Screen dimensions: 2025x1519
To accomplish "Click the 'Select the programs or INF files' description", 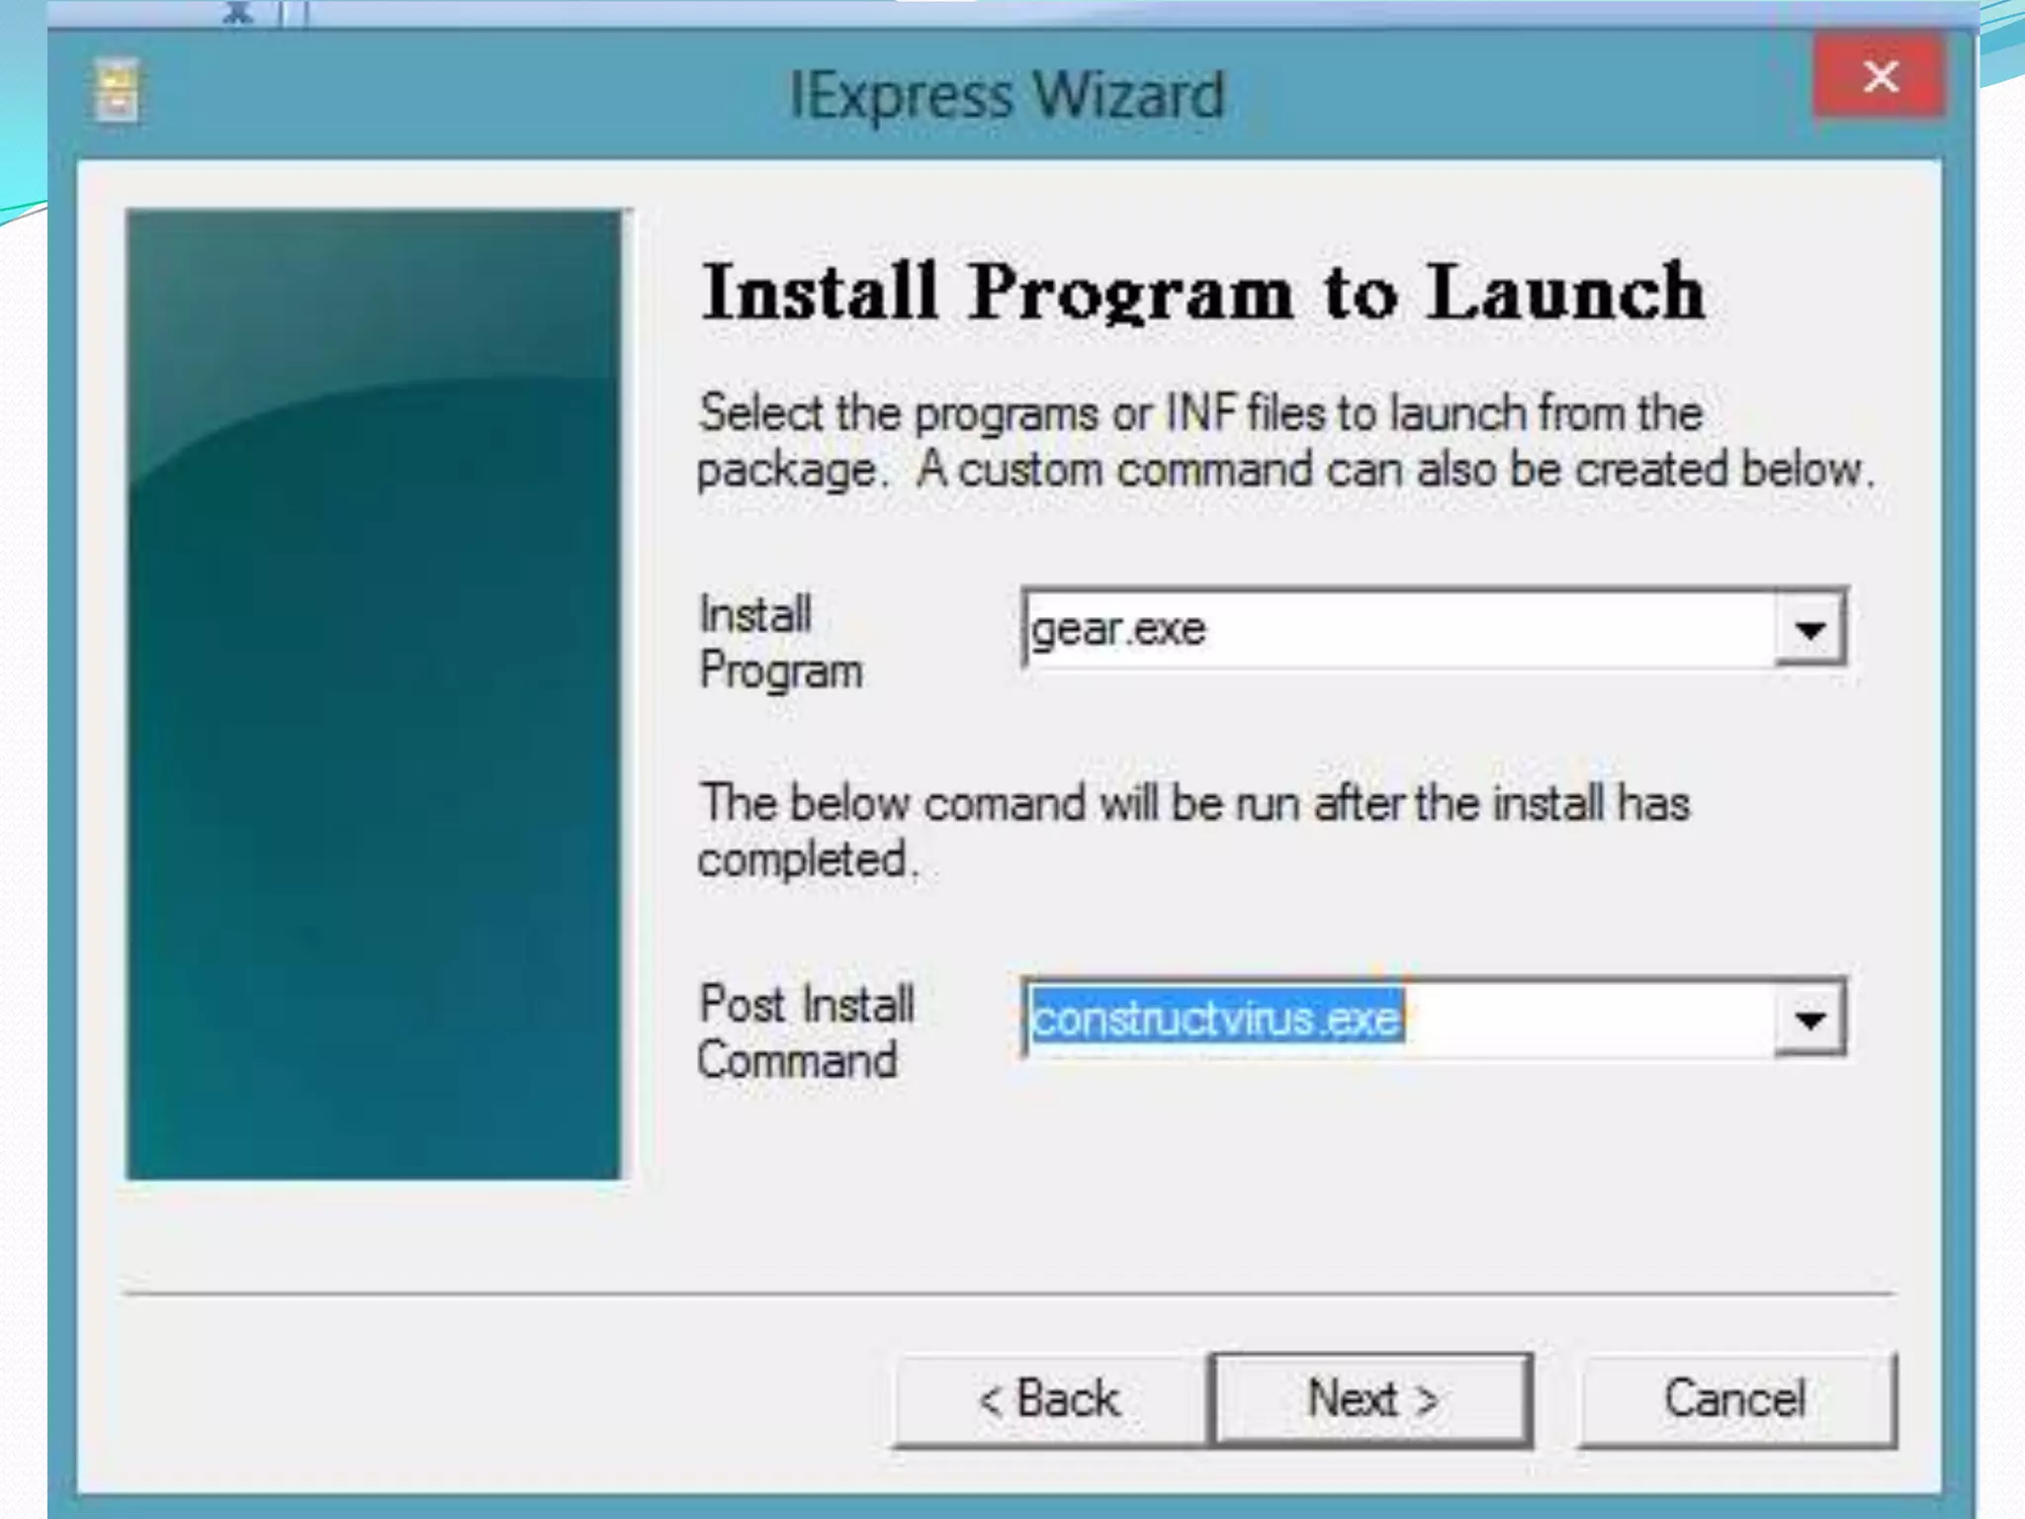I will pyautogui.click(x=1286, y=441).
